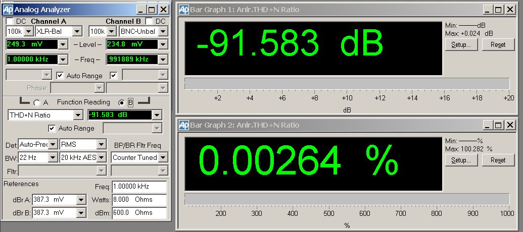Open the 249.3 mV level units dropdown
This screenshot has width=523, height=232.
63,44
